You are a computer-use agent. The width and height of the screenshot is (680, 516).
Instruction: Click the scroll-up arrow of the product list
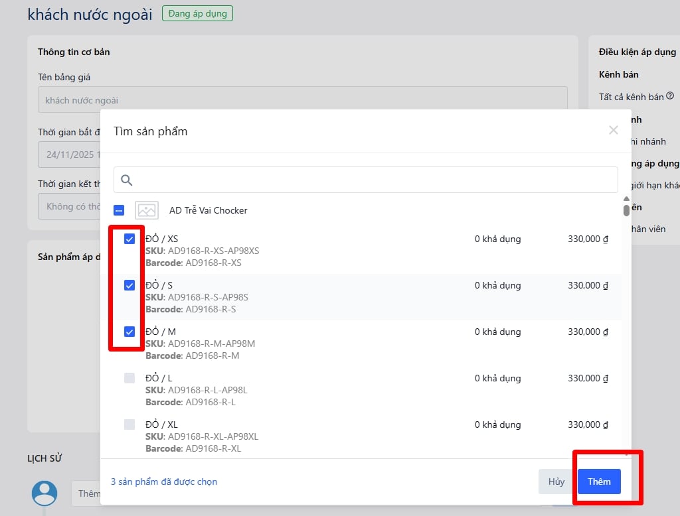pyautogui.click(x=626, y=199)
